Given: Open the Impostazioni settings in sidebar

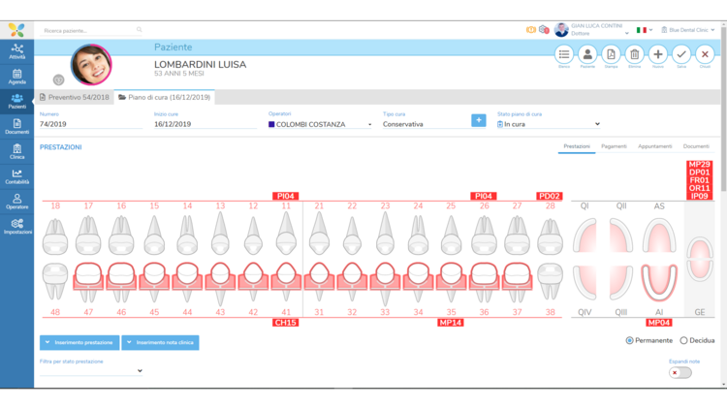Looking at the screenshot, I should click(x=16, y=226).
